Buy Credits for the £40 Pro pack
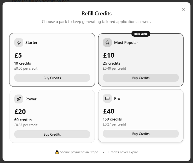Image resolution: width=193 pixels, height=163 pixels. point(141,134)
